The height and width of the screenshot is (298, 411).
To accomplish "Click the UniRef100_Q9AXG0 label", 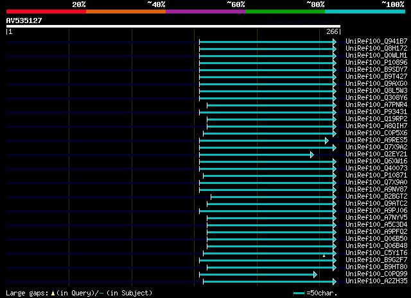I will click(377, 84).
